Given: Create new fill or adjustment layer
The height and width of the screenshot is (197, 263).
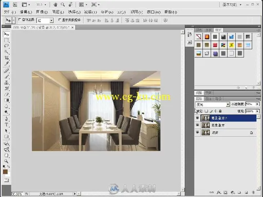Looking at the screenshot, I should 232,192.
